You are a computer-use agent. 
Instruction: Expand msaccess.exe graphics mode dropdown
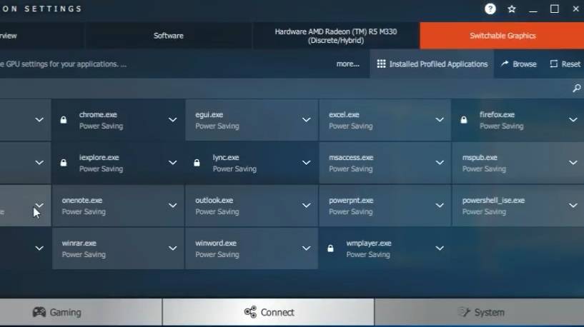coord(440,163)
